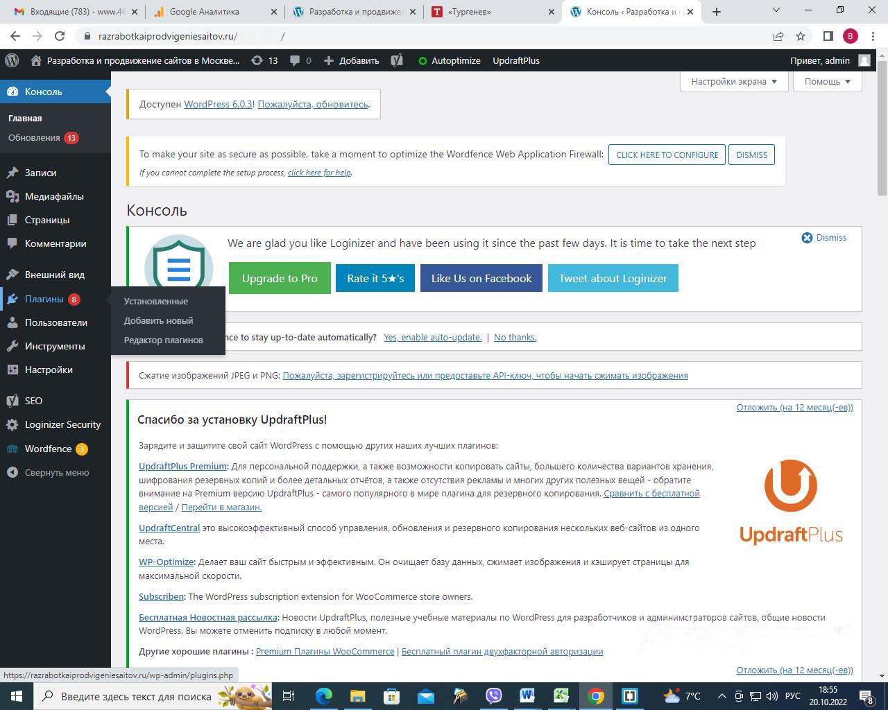The height and width of the screenshot is (710, 888).
Task: Click the Upgrade to Pro button
Action: click(x=280, y=278)
